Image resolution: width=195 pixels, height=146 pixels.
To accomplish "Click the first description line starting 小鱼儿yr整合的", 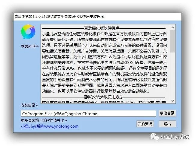I will [104, 34].
